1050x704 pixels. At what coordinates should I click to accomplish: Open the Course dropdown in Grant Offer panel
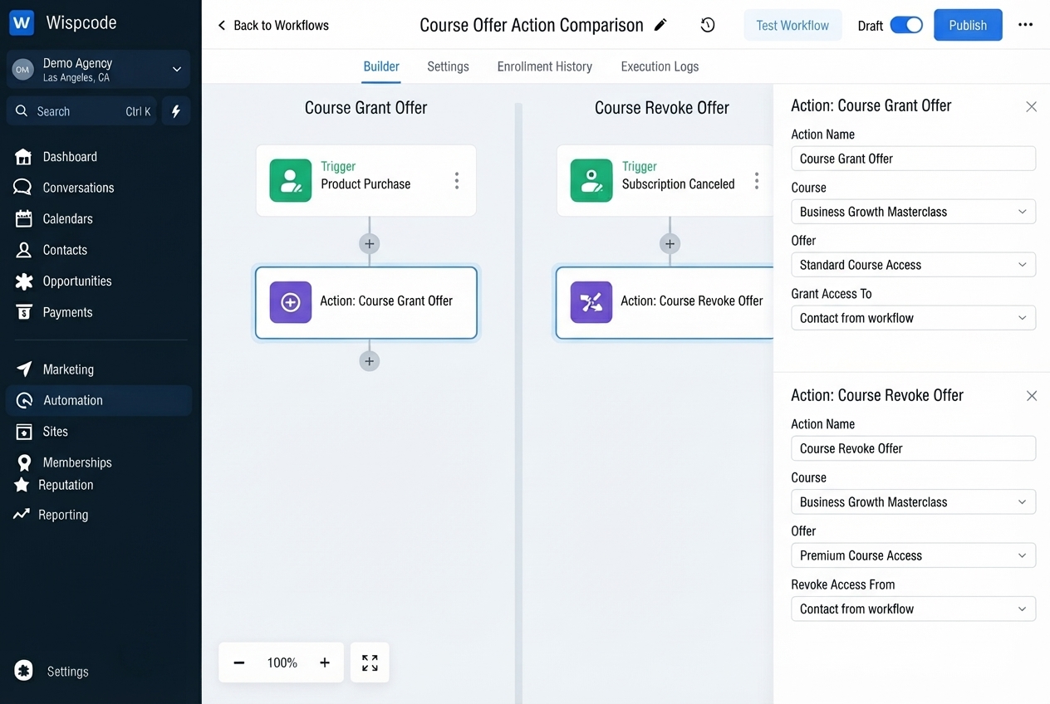point(913,212)
